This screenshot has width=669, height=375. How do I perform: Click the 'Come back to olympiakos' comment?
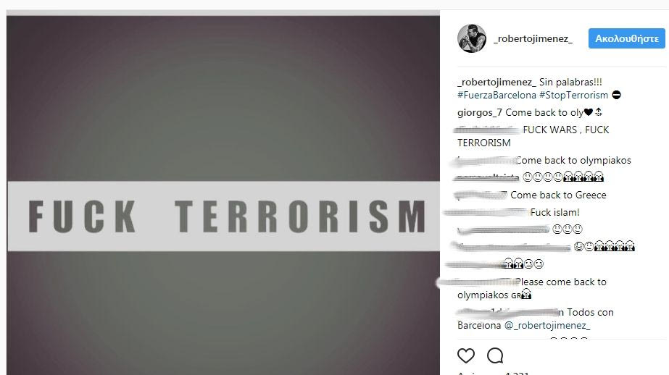coord(573,161)
